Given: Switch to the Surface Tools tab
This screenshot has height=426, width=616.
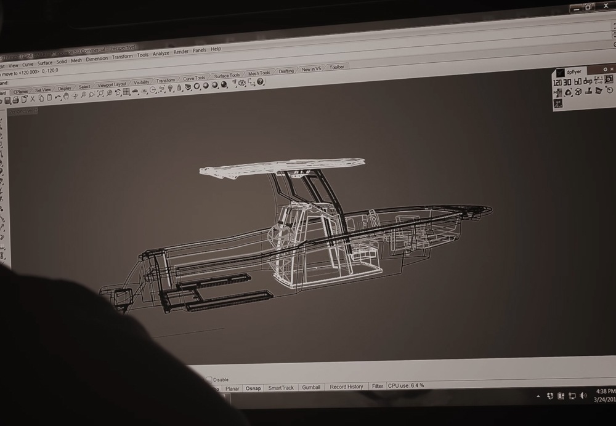Looking at the screenshot, I should point(227,75).
